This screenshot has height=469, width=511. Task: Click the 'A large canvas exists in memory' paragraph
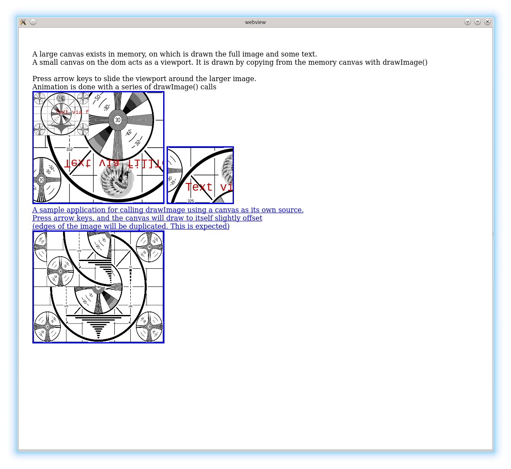pos(174,54)
